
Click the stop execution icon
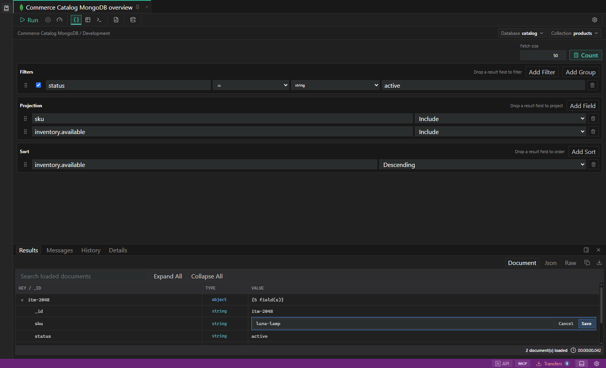pyautogui.click(x=48, y=20)
